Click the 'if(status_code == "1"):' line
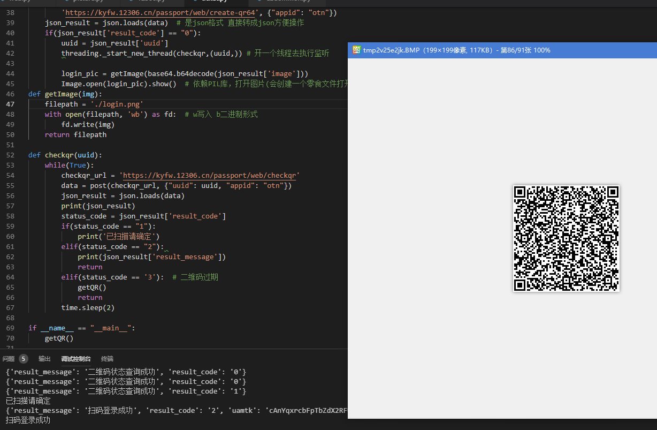This screenshot has width=657, height=430. [x=108, y=227]
